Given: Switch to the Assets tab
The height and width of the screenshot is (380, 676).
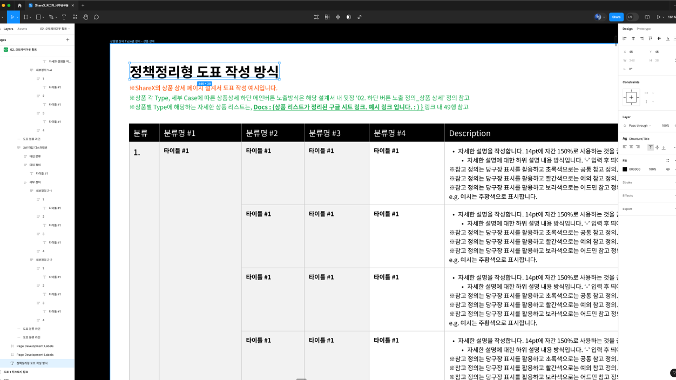Looking at the screenshot, I should click(x=22, y=29).
